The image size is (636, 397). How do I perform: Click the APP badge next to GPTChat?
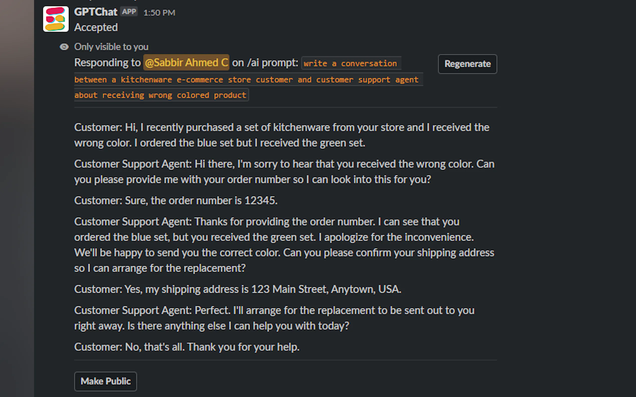click(x=129, y=12)
